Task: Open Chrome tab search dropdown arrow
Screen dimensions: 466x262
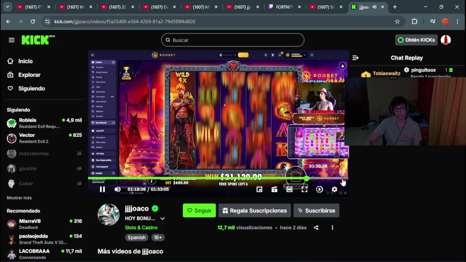Action: 7,7
